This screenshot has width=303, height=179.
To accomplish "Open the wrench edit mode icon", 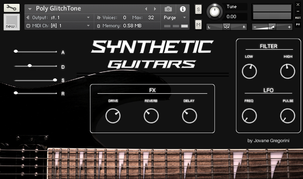I will (11, 8).
